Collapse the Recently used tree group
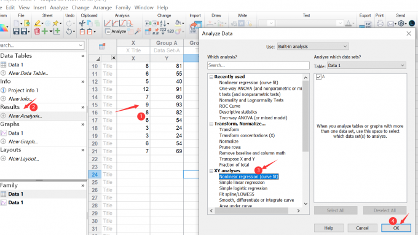The image size is (418, 235). pos(211,77)
